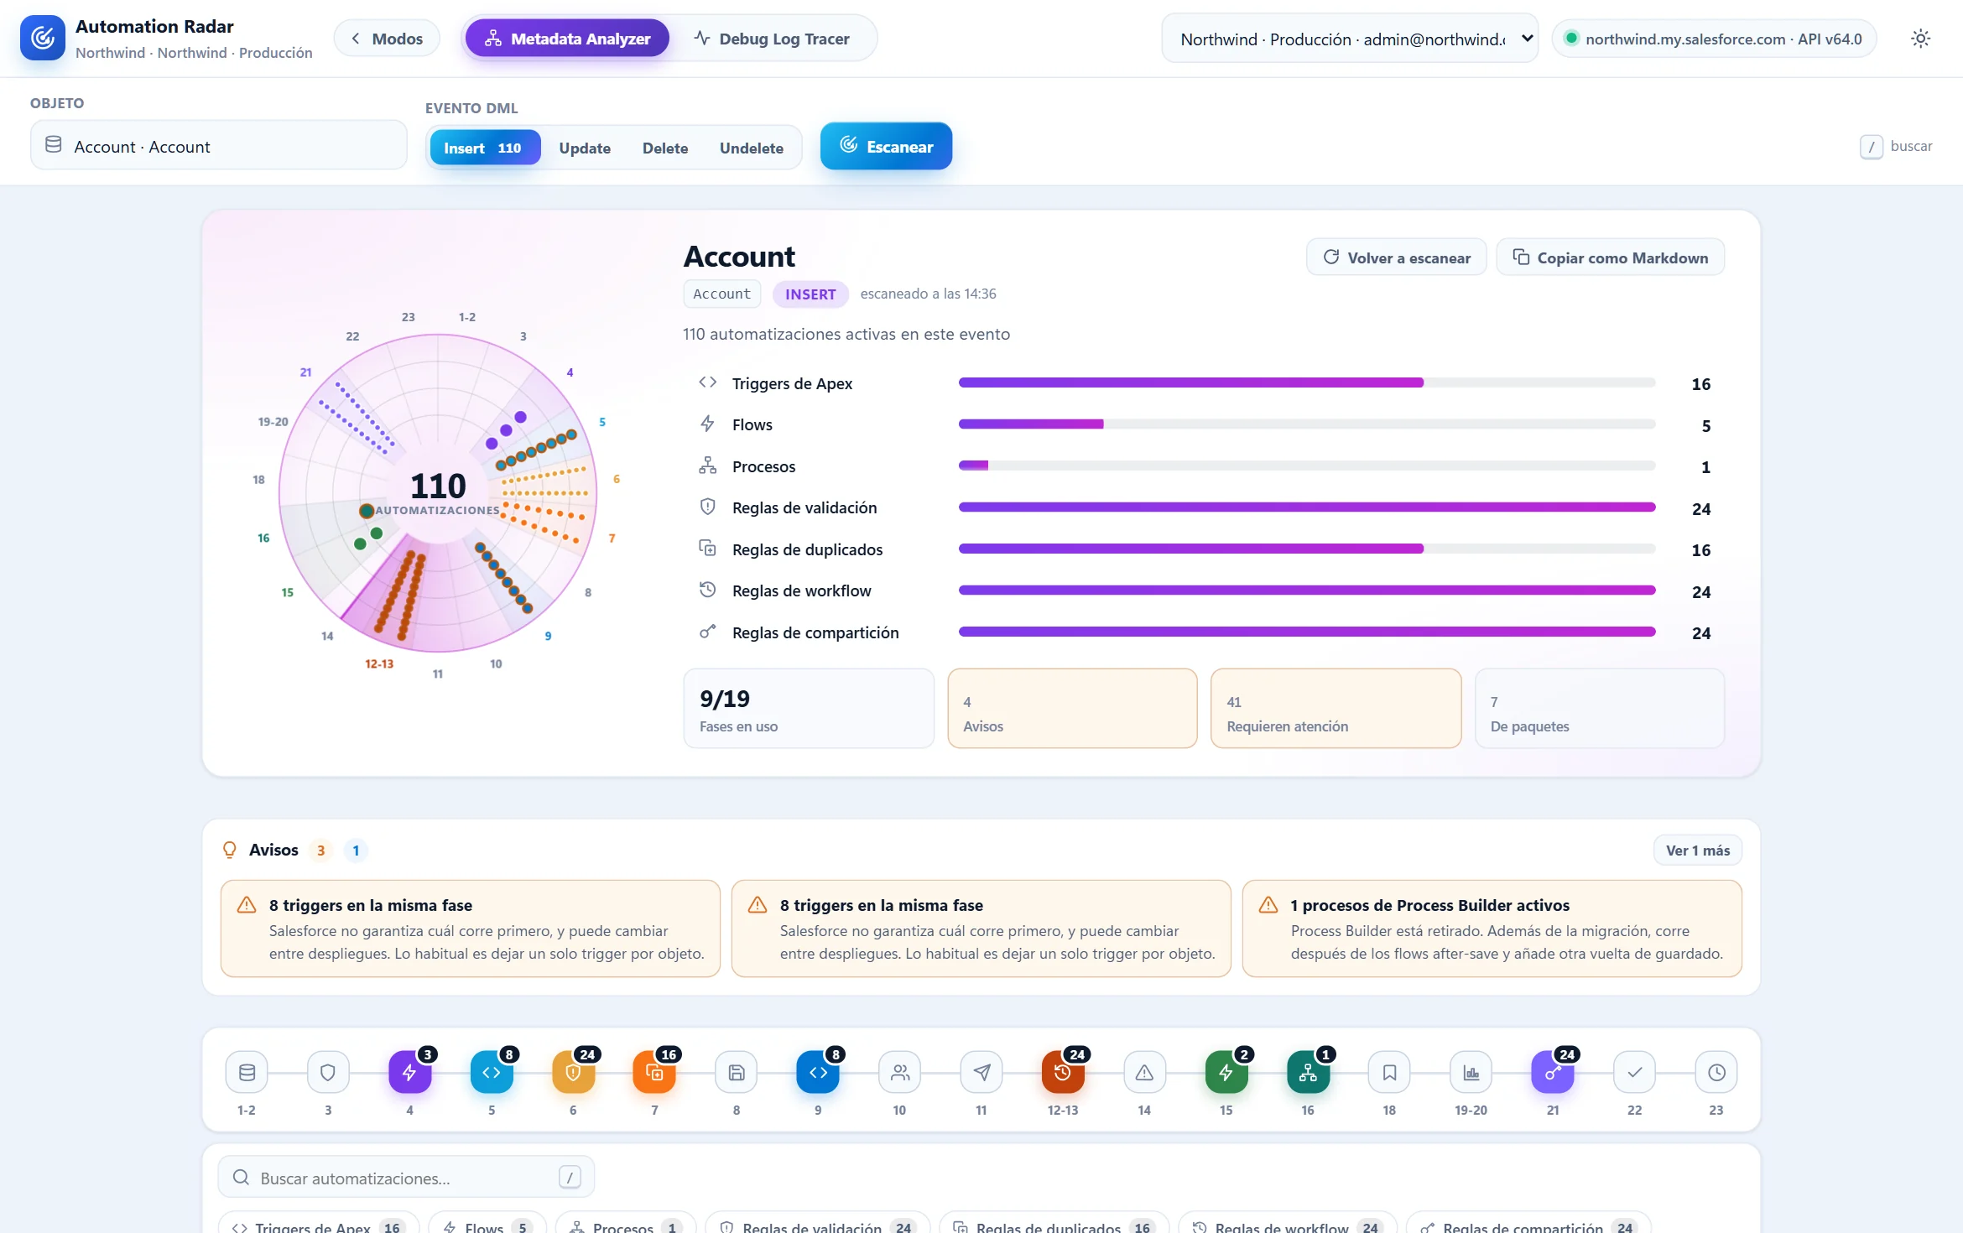Screen dimensions: 1963x1233
Task: Click the 4 Avisos stat card
Action: [x=1072, y=708]
